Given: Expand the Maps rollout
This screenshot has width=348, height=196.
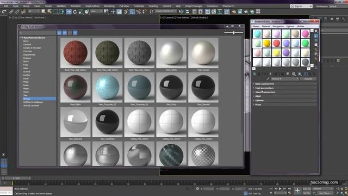Looking at the screenshot, I should 285,105.
